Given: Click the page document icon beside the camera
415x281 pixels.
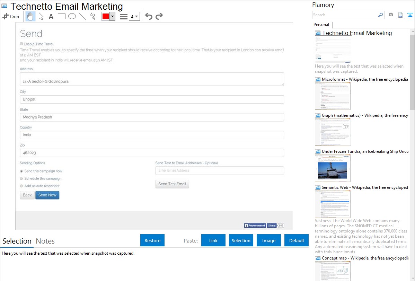Looking at the screenshot, I should pos(400,15).
